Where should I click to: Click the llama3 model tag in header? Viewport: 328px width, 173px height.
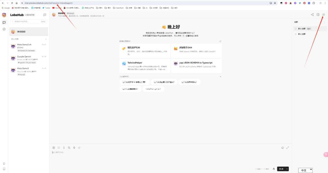point(70,13)
